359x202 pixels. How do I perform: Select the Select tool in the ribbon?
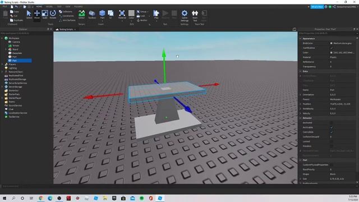29,15
